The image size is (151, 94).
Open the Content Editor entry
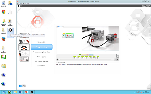(42, 66)
